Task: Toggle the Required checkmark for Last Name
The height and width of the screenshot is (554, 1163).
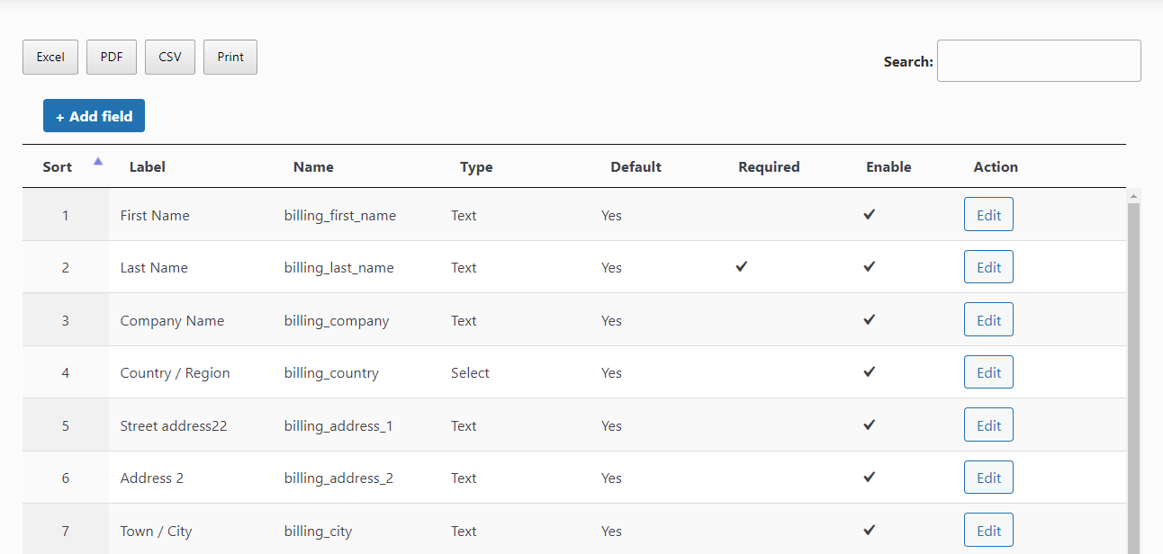Action: pos(741,266)
